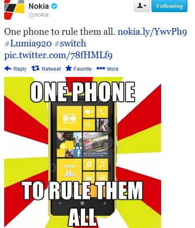Click the Reply arrow icon
Viewport: 195px width, 228px height.
[x=8, y=69]
